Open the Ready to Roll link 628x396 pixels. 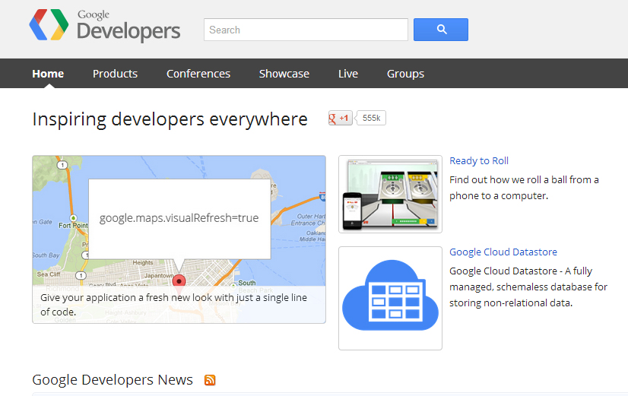pyautogui.click(x=479, y=161)
